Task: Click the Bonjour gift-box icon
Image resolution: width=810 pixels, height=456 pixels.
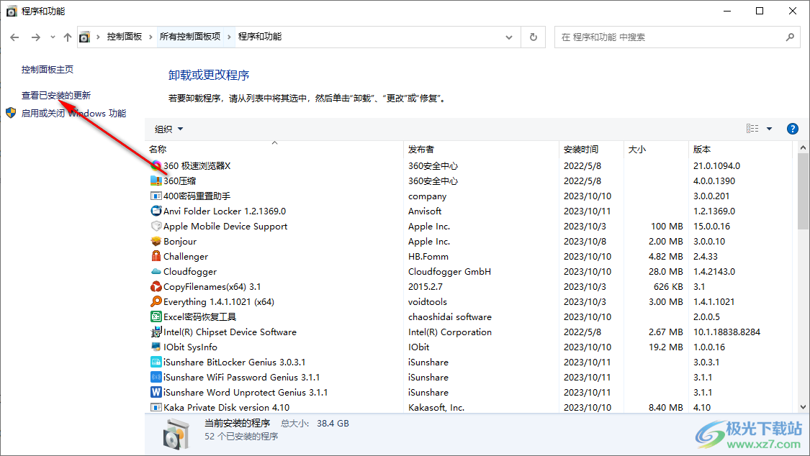Action: tap(156, 241)
